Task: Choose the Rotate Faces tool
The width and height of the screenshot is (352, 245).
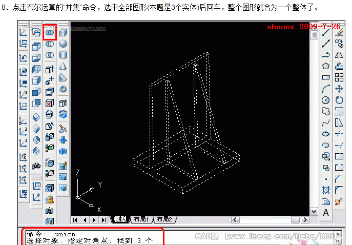Action: pos(50,114)
